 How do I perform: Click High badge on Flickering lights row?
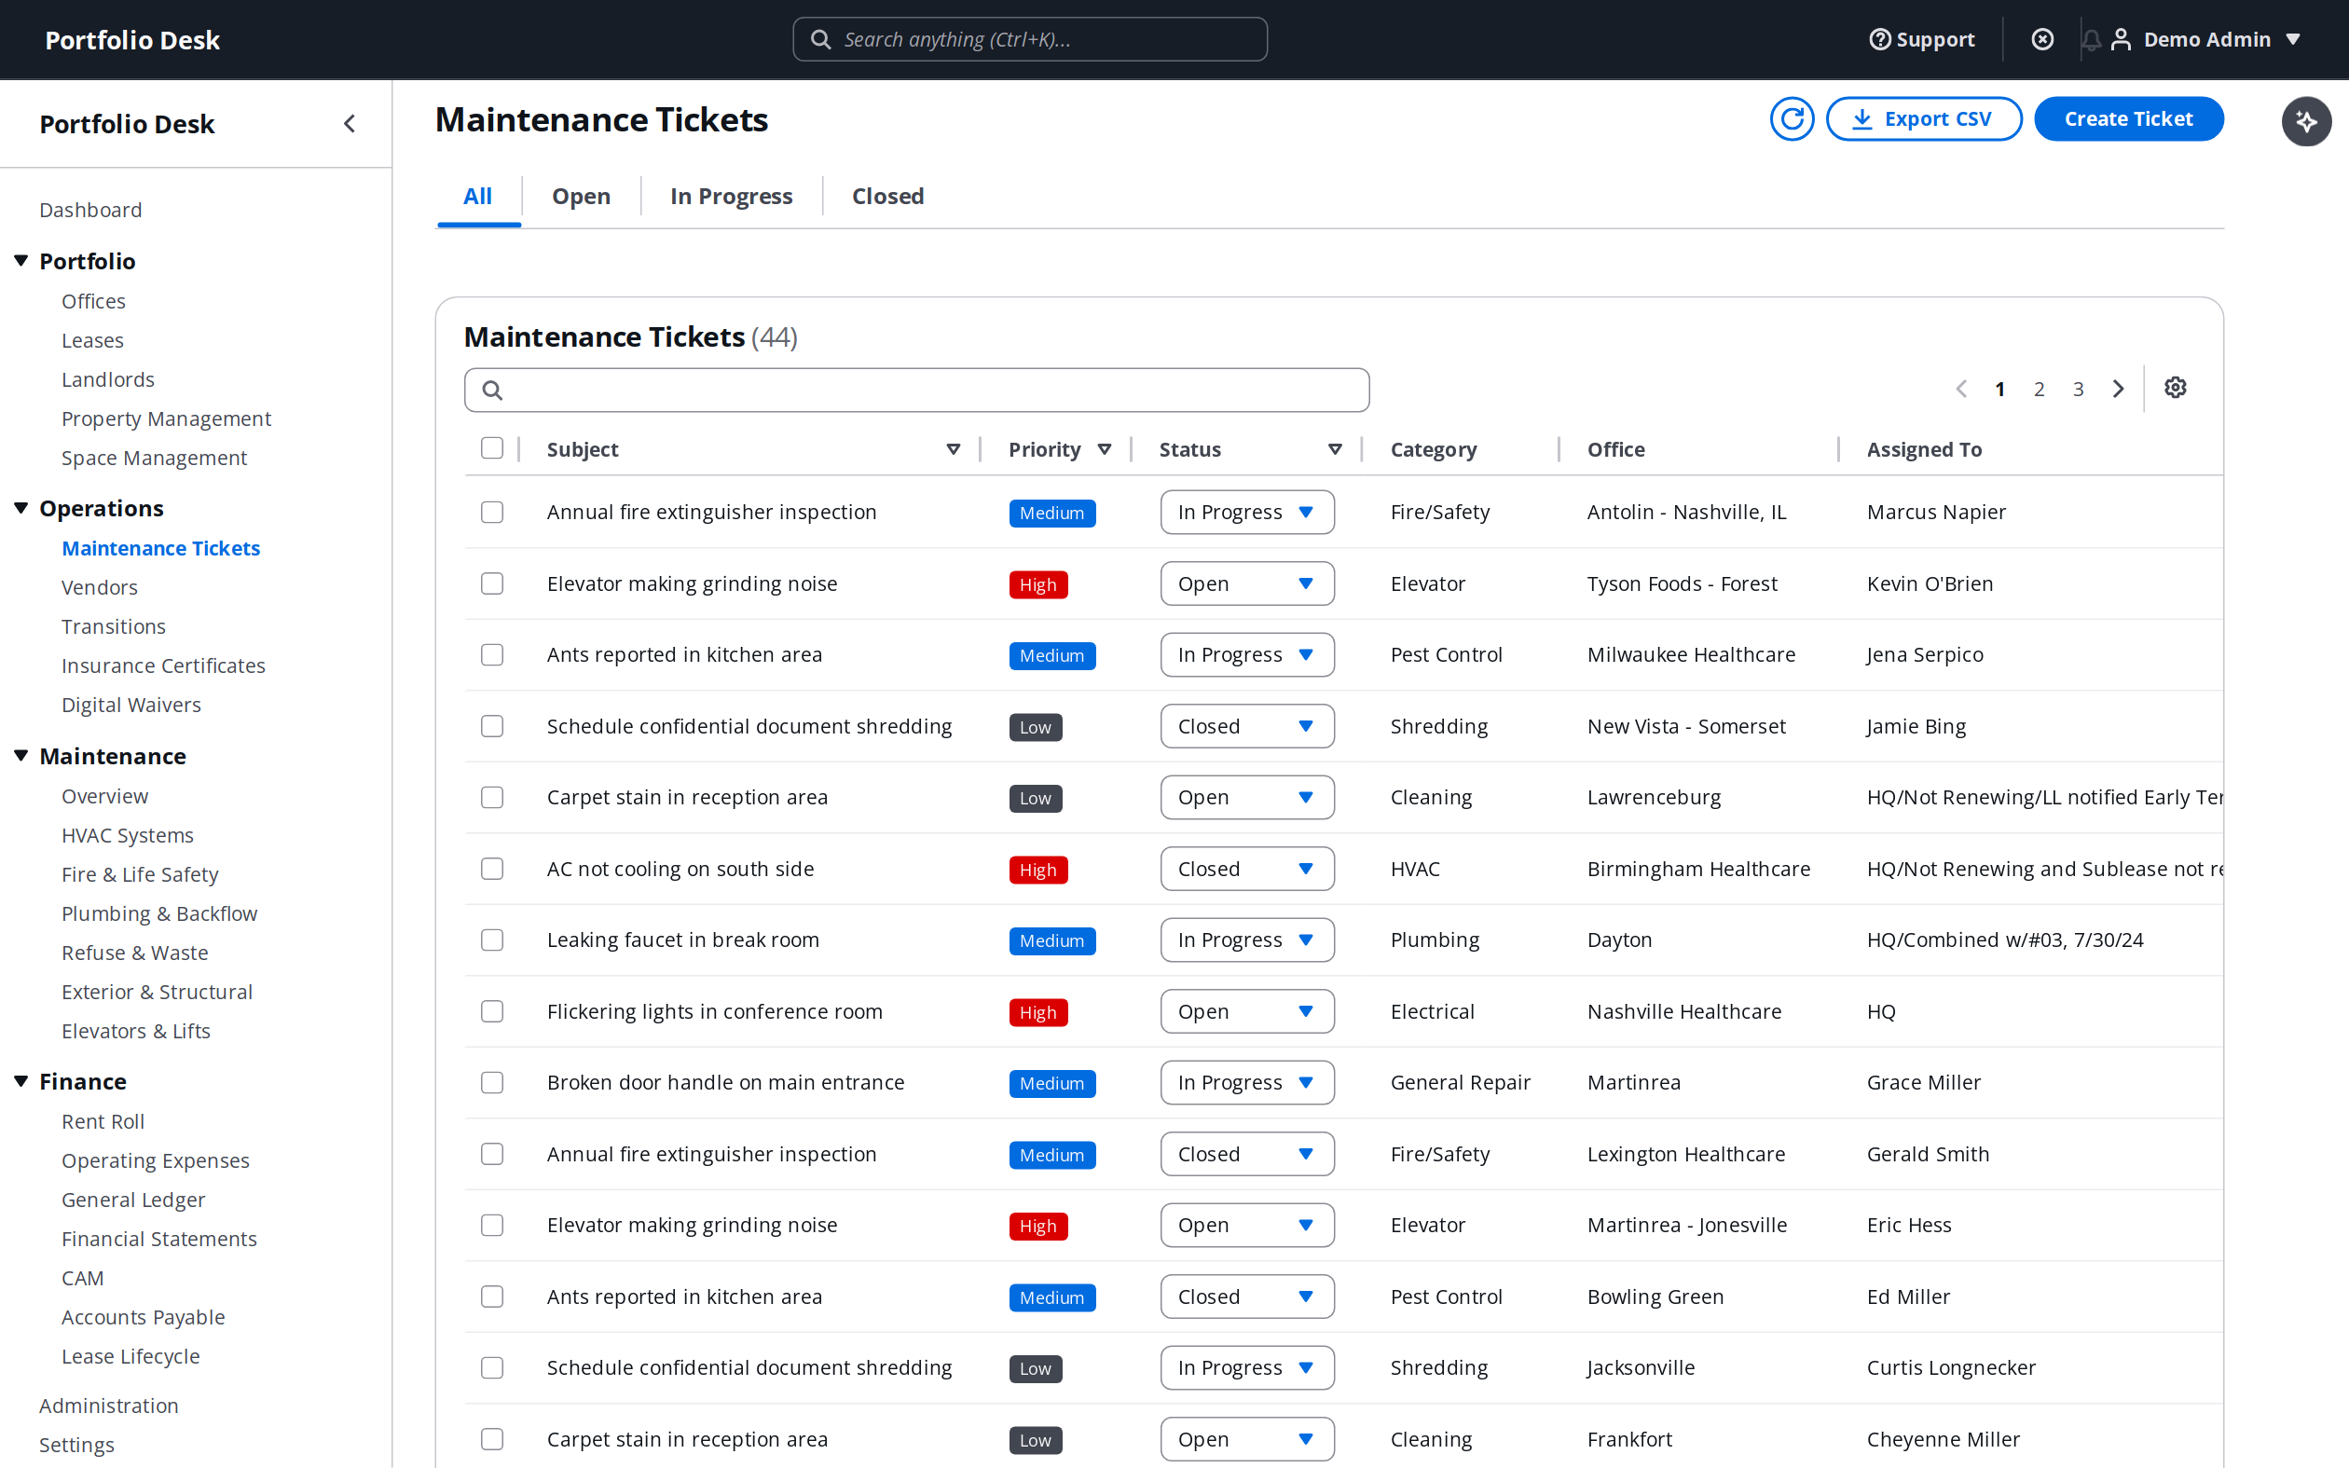pyautogui.click(x=1037, y=1012)
